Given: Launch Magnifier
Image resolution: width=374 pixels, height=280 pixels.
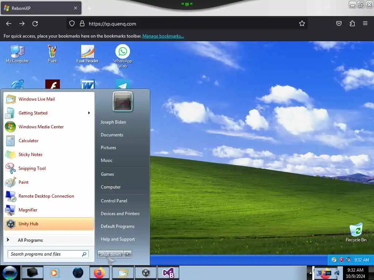Looking at the screenshot, I should pyautogui.click(x=49, y=210).
